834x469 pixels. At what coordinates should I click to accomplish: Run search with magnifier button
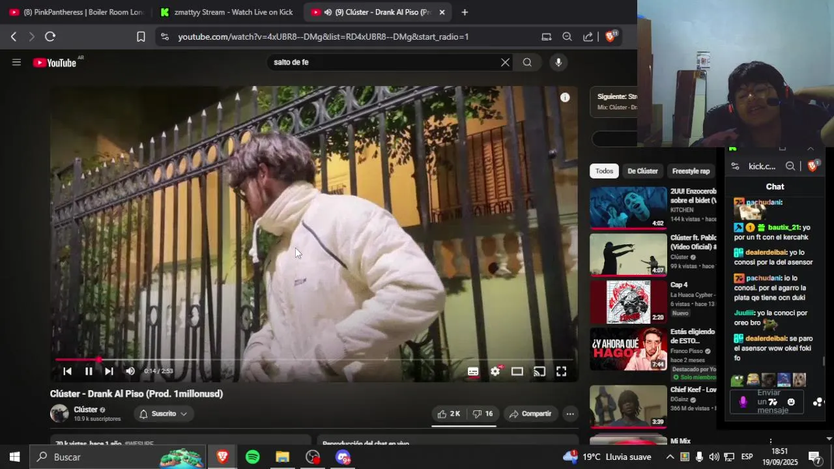tap(527, 63)
